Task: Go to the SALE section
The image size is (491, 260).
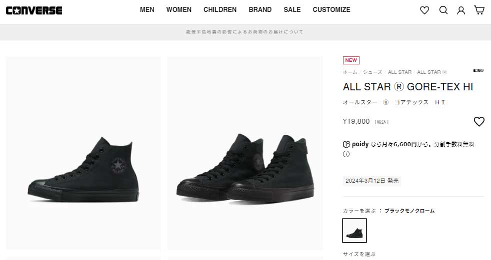Action: [292, 9]
